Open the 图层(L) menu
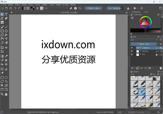 31,5
